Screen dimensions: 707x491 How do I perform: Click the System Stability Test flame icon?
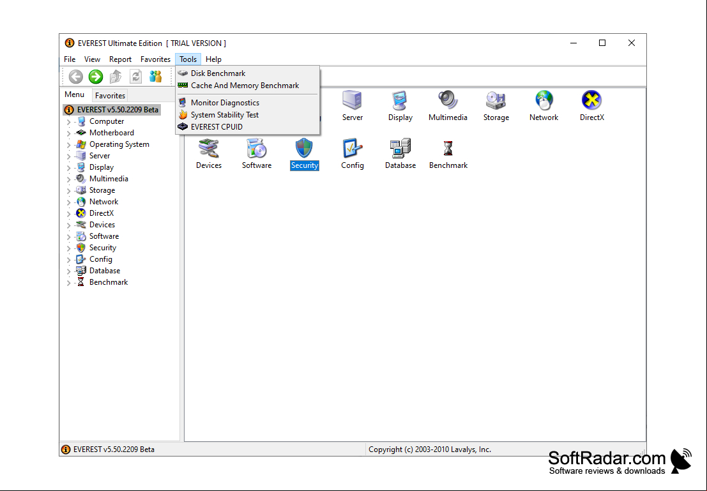183,114
